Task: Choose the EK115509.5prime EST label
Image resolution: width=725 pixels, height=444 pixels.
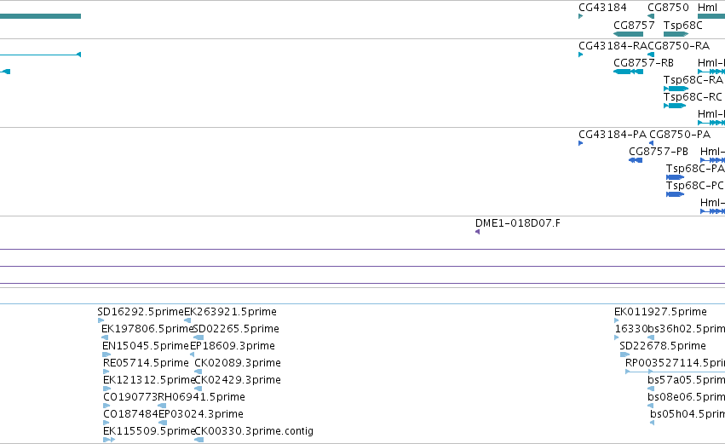Action: [149, 431]
